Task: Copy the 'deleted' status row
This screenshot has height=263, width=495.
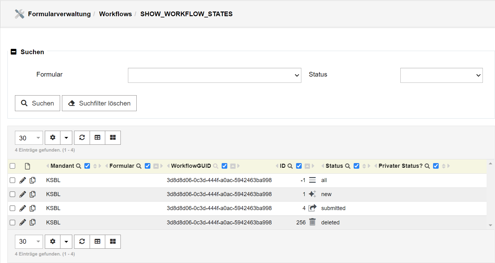Action: [x=32, y=222]
